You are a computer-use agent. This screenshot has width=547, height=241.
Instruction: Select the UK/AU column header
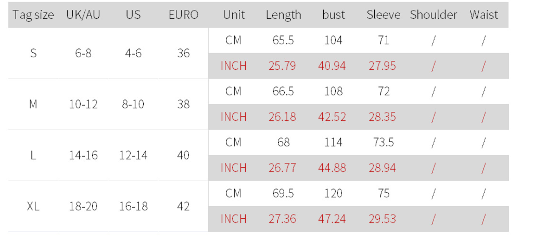83,15
